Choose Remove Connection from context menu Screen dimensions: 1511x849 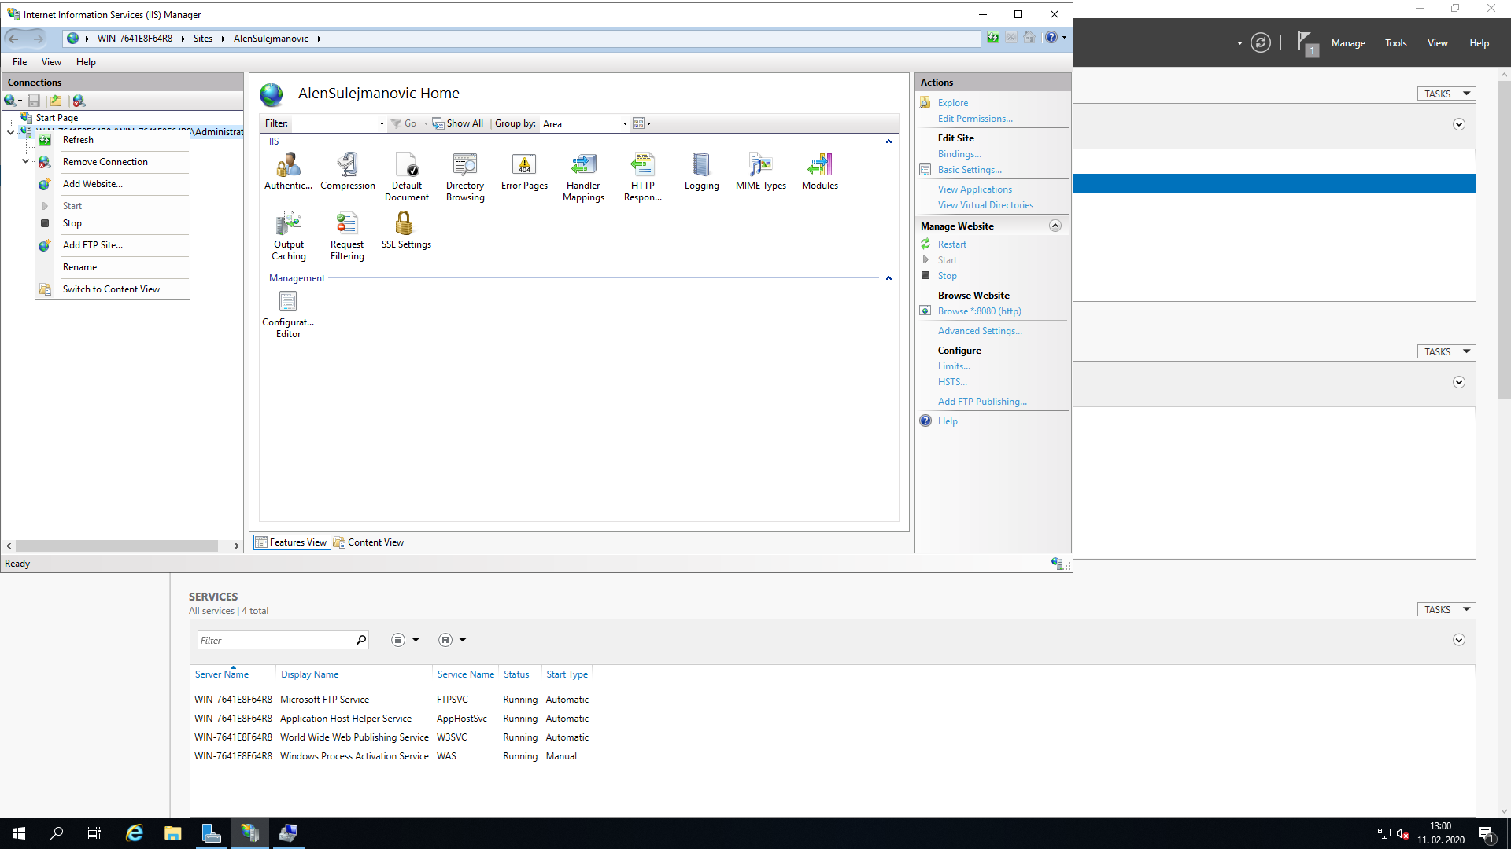113,162
